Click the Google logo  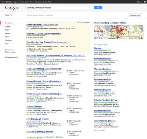click(x=12, y=8)
